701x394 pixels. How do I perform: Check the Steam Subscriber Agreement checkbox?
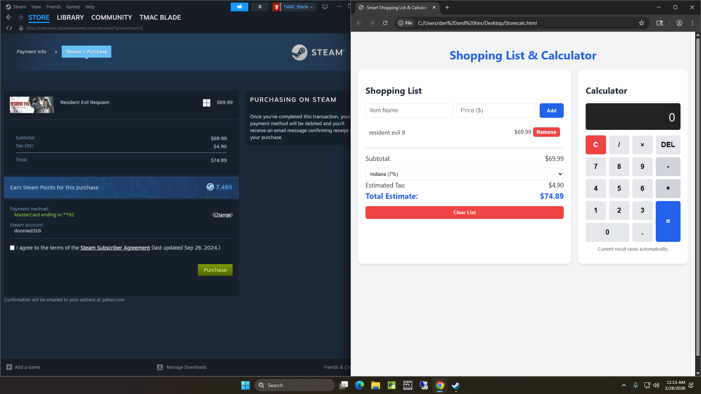(12, 248)
